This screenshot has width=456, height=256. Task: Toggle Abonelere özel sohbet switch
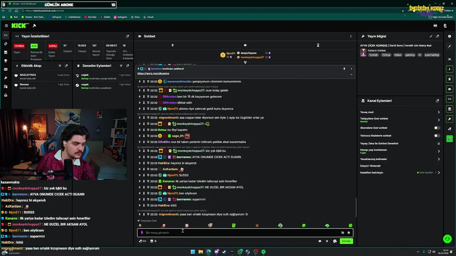437,128
